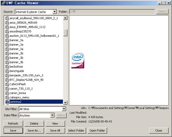172x137 pixels.
Task: Click the file icon next to asus_E904HD_488x60_1112
Action: tap(7, 27)
